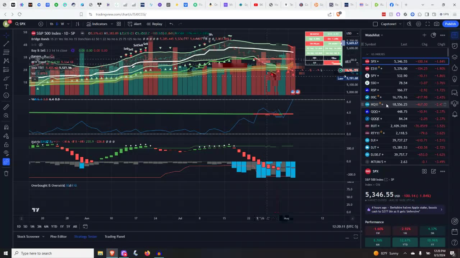The image size is (460, 258).
Task: Toggle hide all drawings button
Action: click(x=6, y=153)
